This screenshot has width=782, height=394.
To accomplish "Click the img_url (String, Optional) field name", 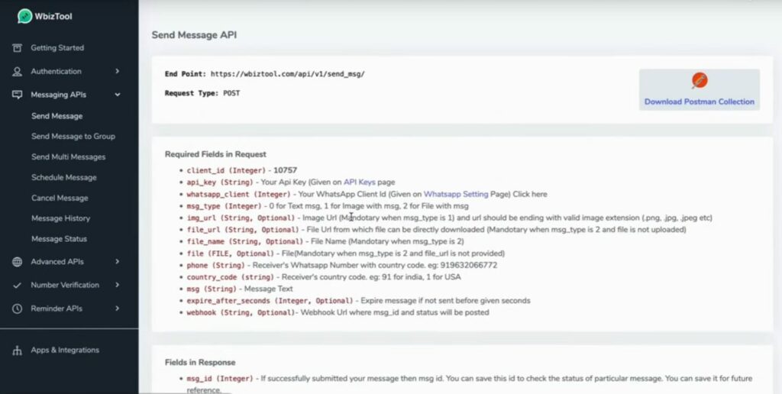I will click(241, 218).
